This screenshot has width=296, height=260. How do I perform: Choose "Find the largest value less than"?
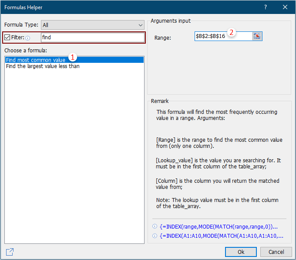[43, 66]
